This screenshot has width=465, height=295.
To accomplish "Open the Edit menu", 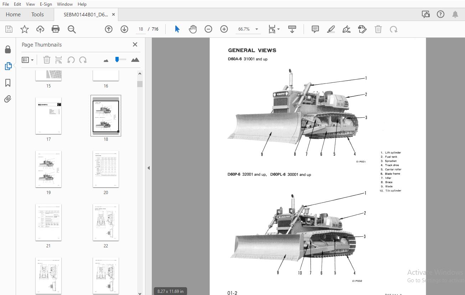I will (17, 4).
